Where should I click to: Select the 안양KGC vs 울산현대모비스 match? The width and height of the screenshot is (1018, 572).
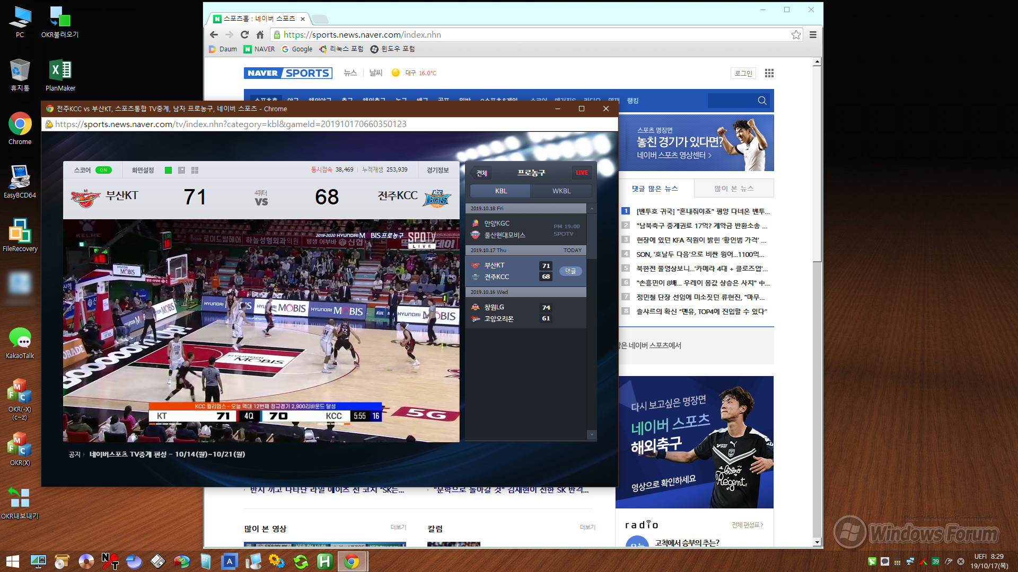525,229
